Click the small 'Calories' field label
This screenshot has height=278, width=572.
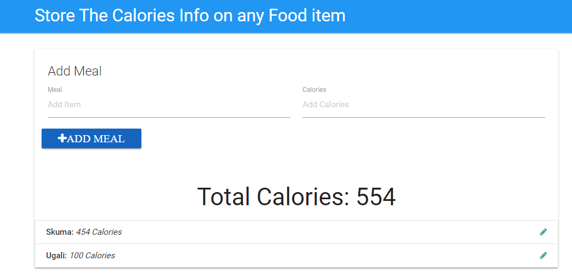coord(314,90)
